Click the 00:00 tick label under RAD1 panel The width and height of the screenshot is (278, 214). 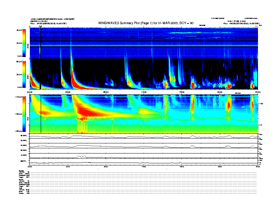tap(29, 92)
